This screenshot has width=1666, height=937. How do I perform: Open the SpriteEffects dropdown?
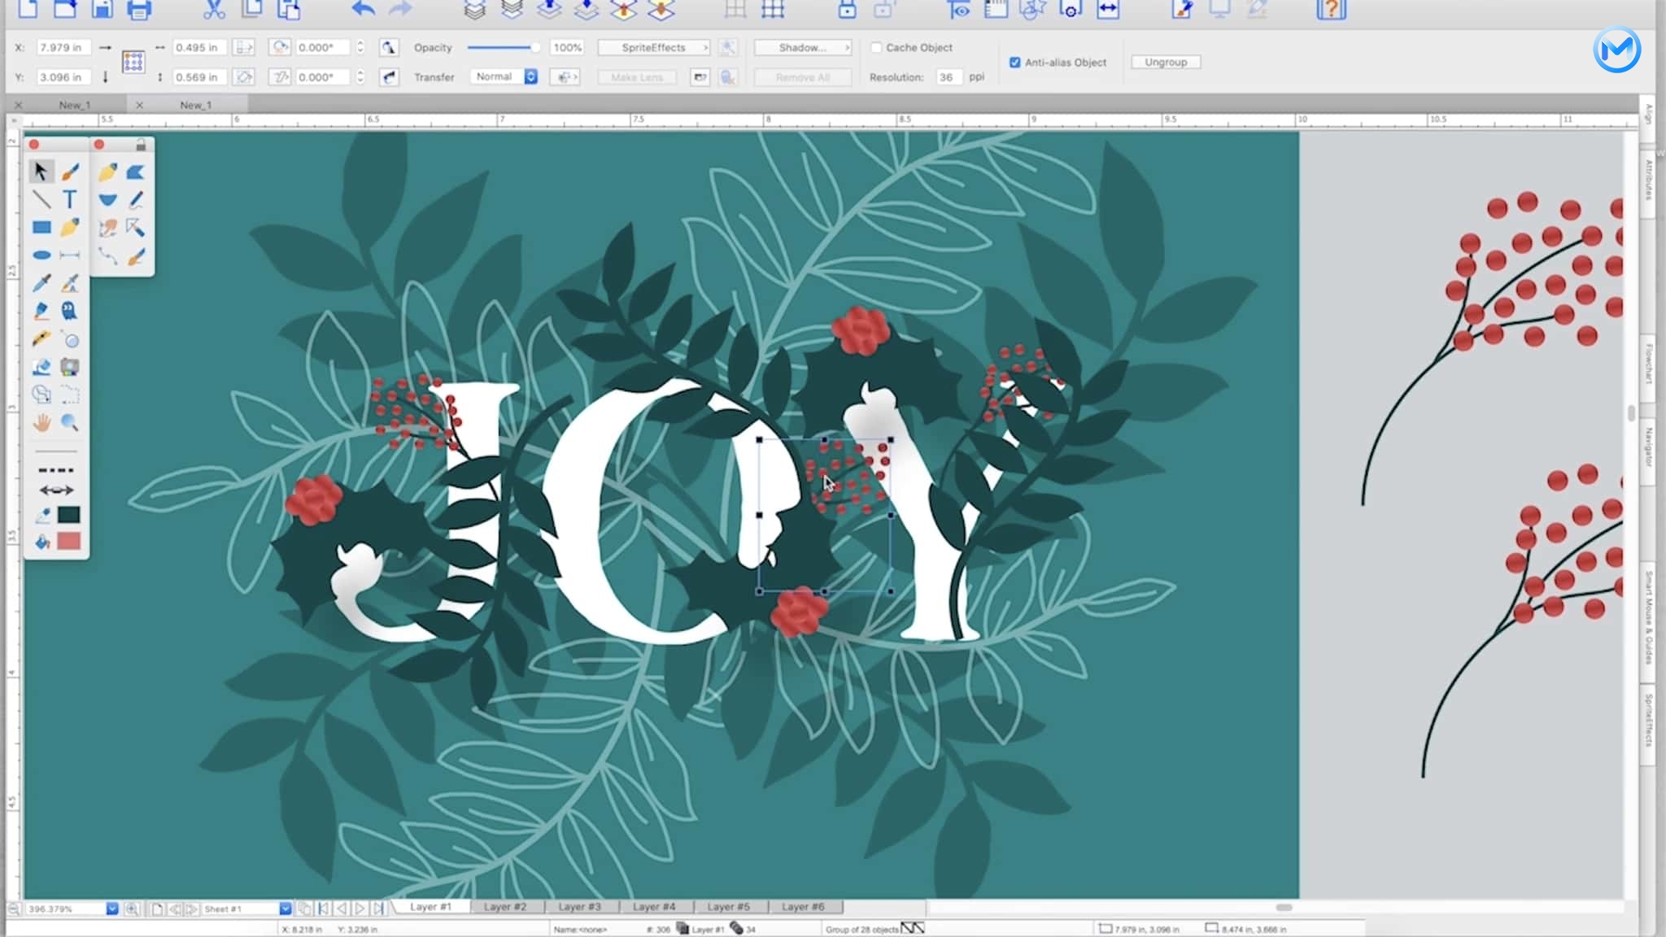tap(652, 47)
